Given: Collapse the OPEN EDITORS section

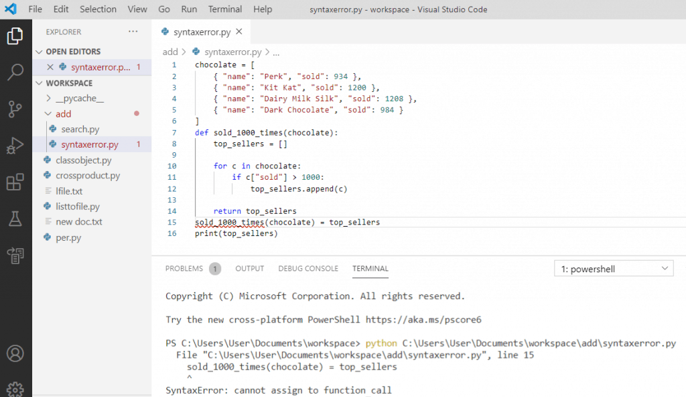Looking at the screenshot, I should 40,51.
